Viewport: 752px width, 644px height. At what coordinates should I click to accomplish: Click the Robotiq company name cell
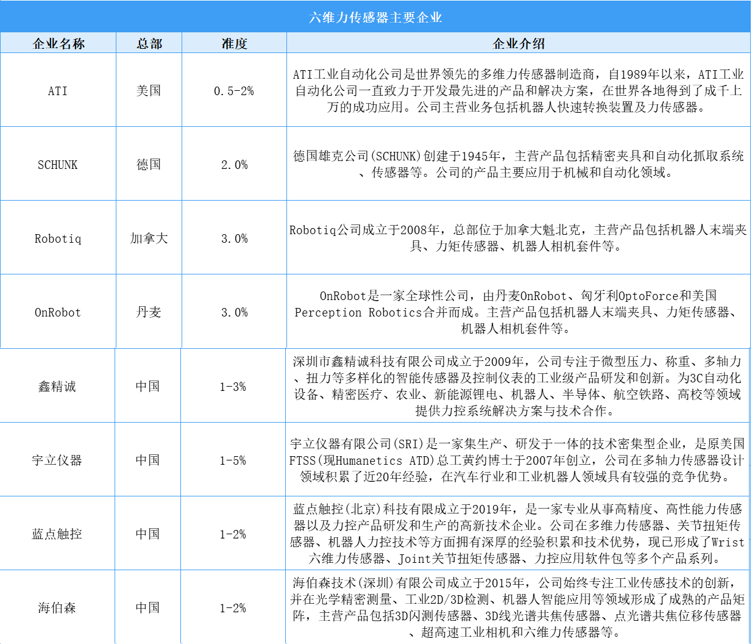[59, 238]
